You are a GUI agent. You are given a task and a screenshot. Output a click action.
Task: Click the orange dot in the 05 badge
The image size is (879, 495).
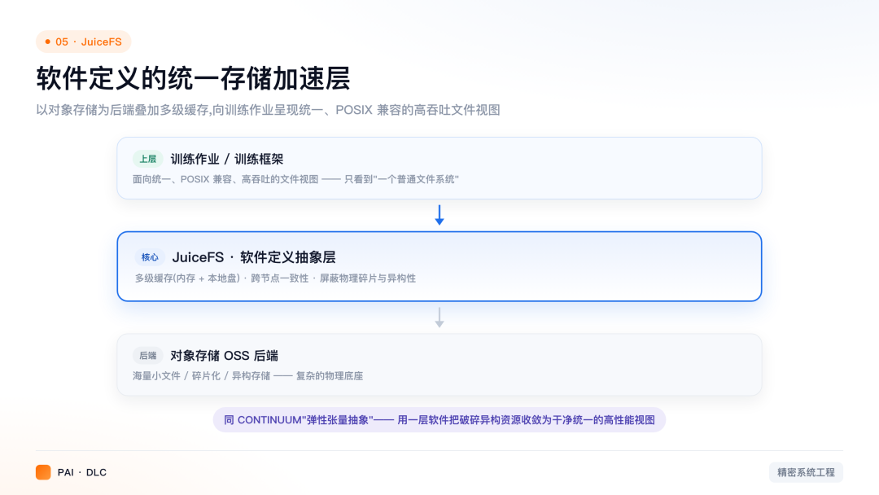(48, 42)
